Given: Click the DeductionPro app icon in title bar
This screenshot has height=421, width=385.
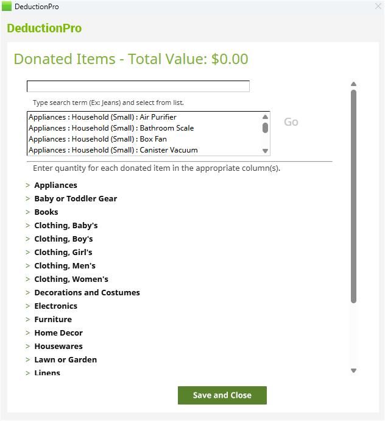Looking at the screenshot, I should [7, 7].
